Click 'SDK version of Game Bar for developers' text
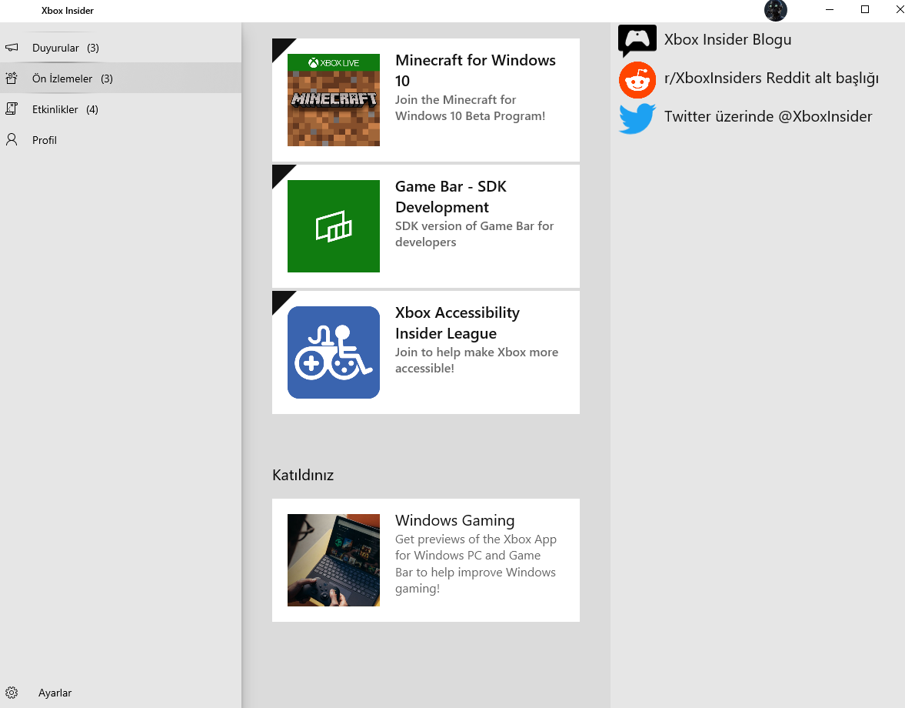 pyautogui.click(x=474, y=234)
